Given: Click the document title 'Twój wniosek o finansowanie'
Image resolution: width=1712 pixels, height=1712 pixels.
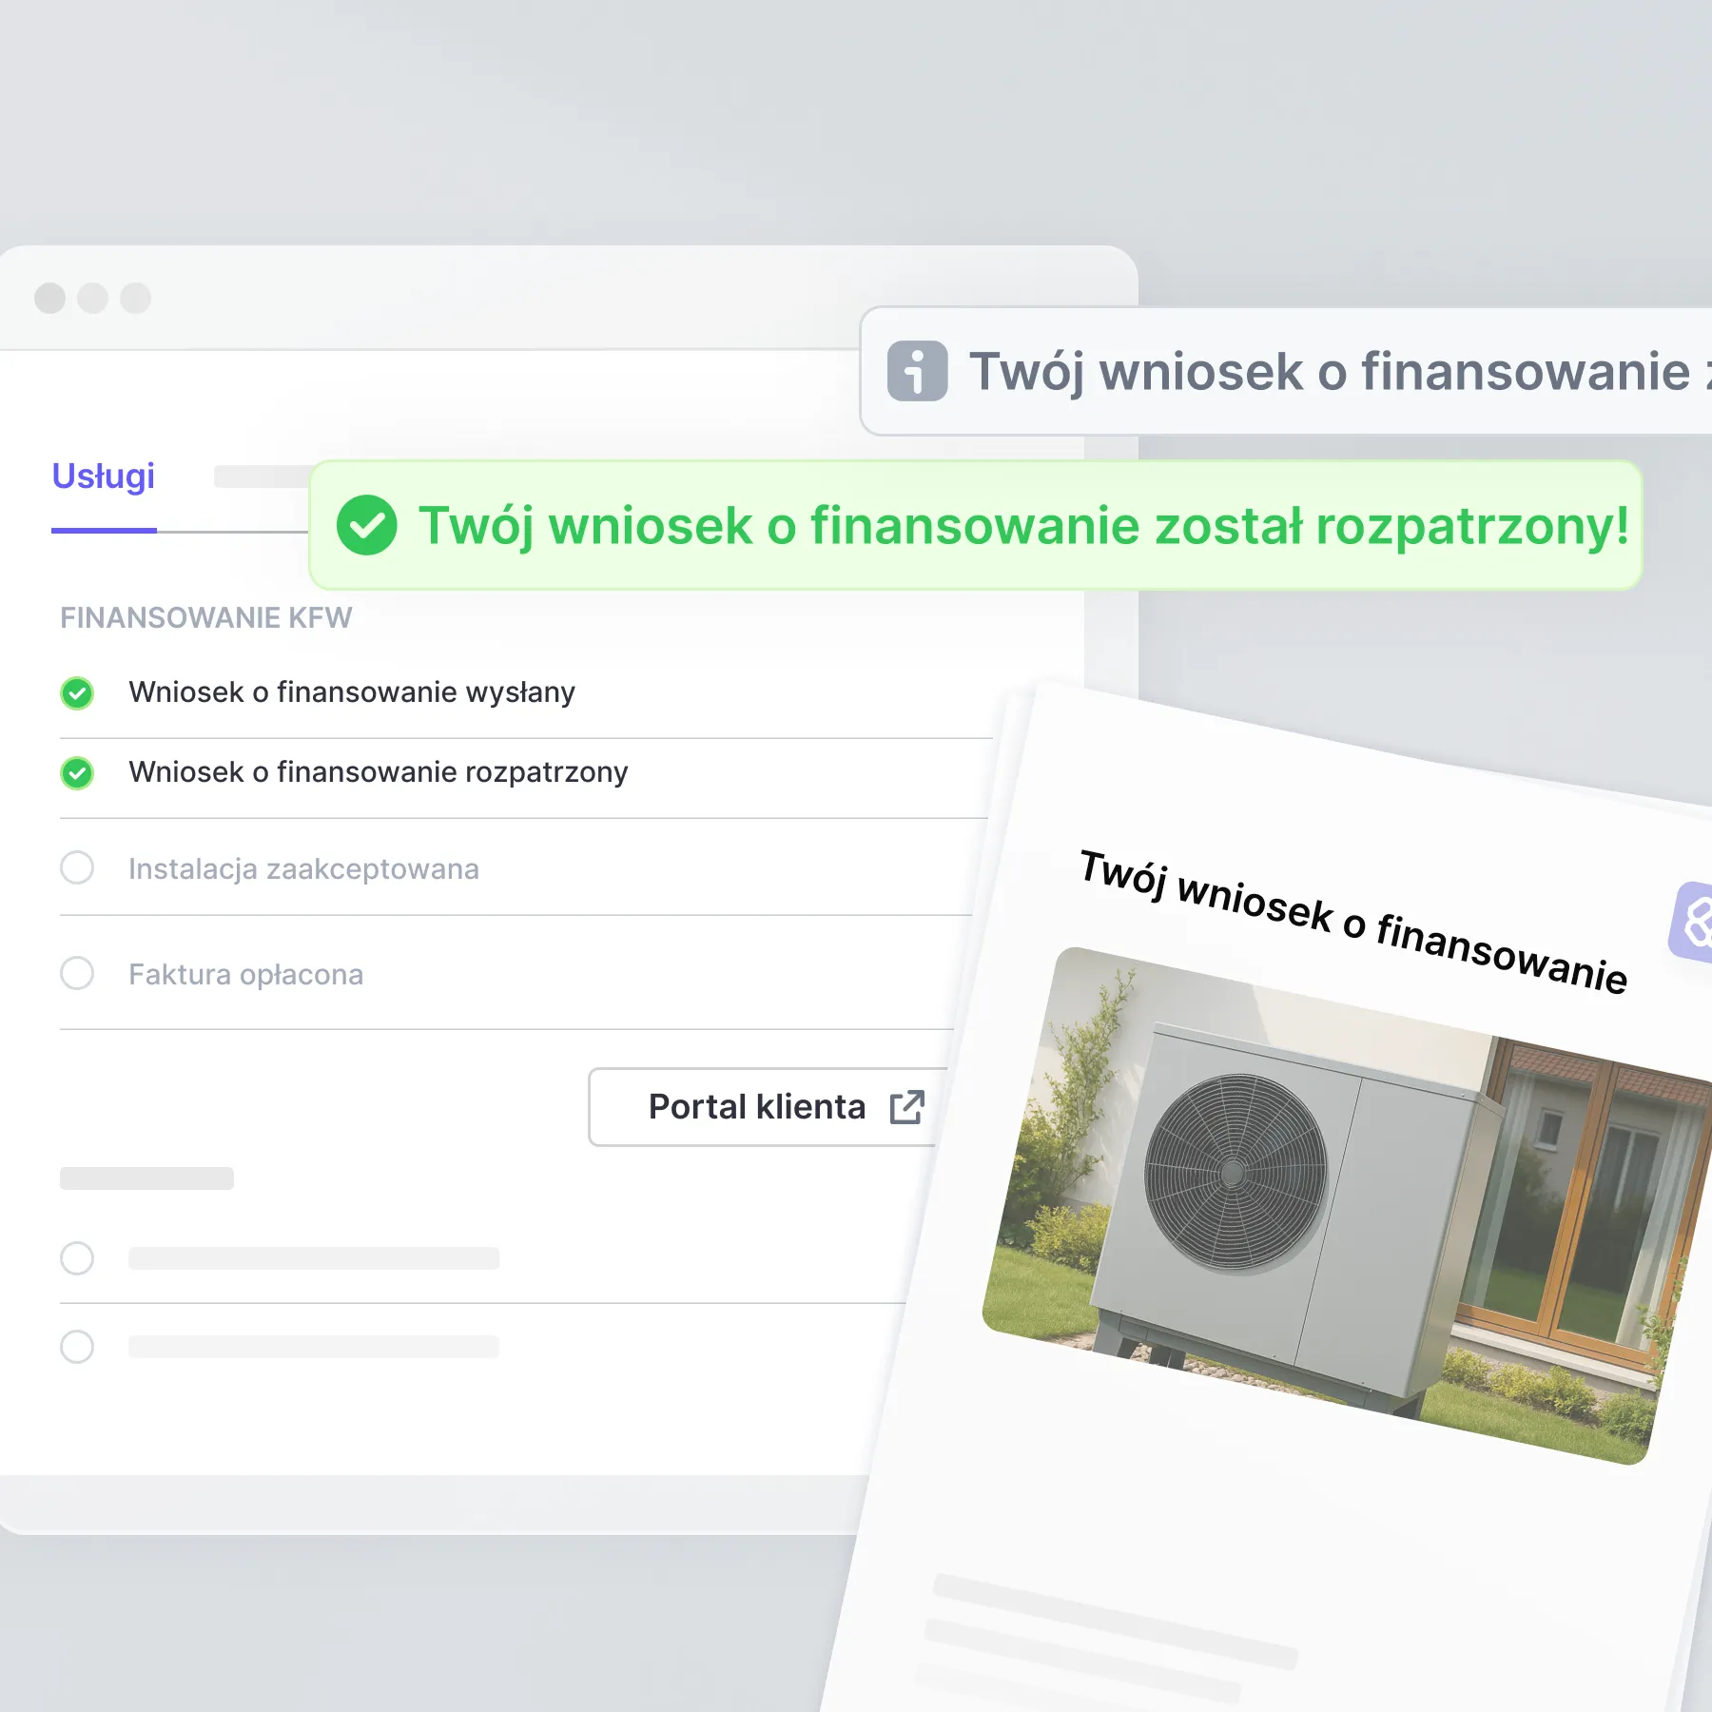Looking at the screenshot, I should tap(1353, 921).
